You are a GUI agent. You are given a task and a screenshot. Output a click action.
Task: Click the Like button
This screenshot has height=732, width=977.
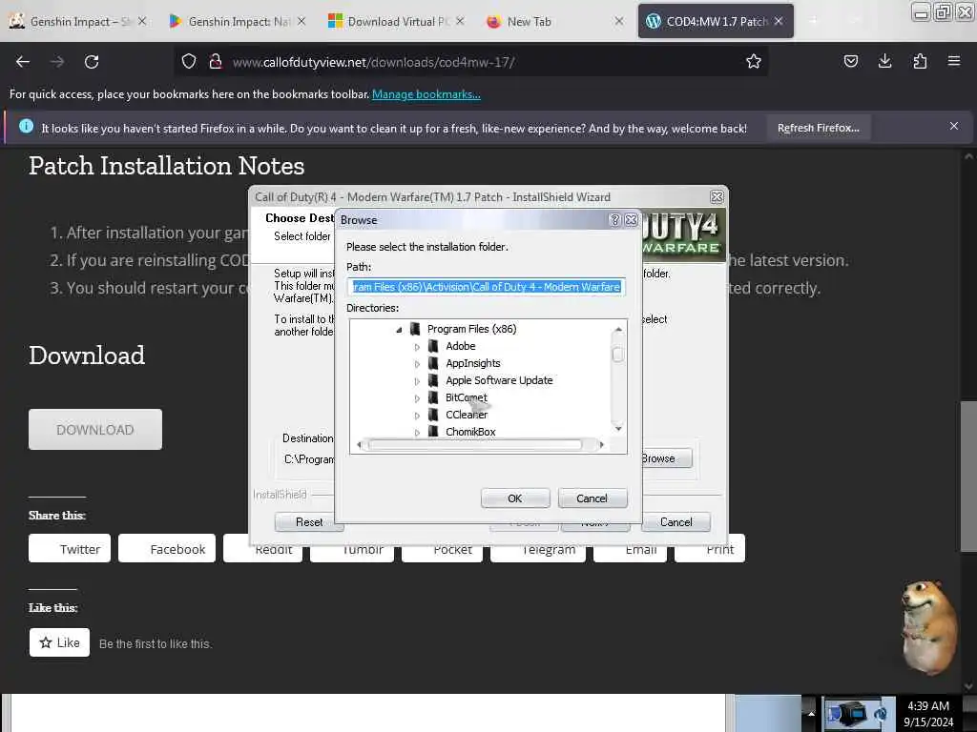tap(59, 642)
